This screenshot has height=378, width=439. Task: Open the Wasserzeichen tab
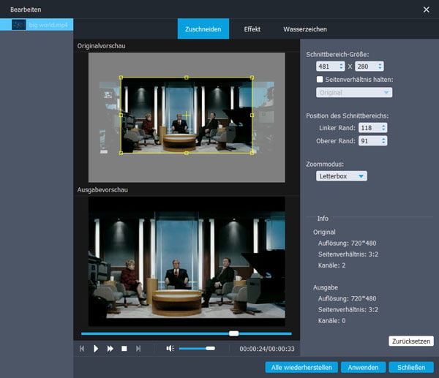tap(304, 29)
